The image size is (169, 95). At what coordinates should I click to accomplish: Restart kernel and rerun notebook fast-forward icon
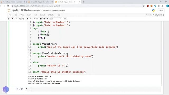click(x=47, y=19)
